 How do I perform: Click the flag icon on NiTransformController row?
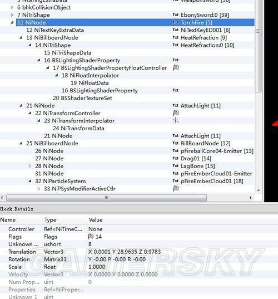click(x=176, y=113)
